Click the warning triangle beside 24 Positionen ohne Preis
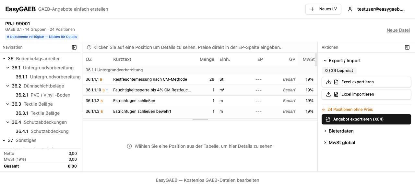415x187 pixels. (x=323, y=110)
